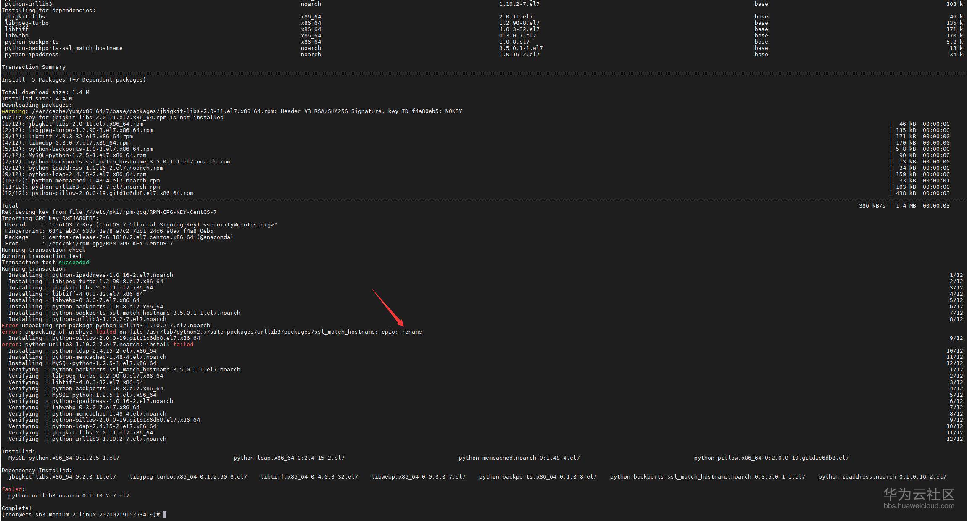The width and height of the screenshot is (967, 521).
Task: Click the bbs.huaweicloud.com watermark URL
Action: [919, 506]
